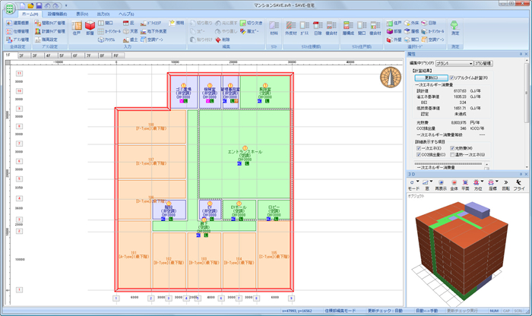
Task: Expand the 3D 窓 dropdown arrow
Action: point(432,182)
